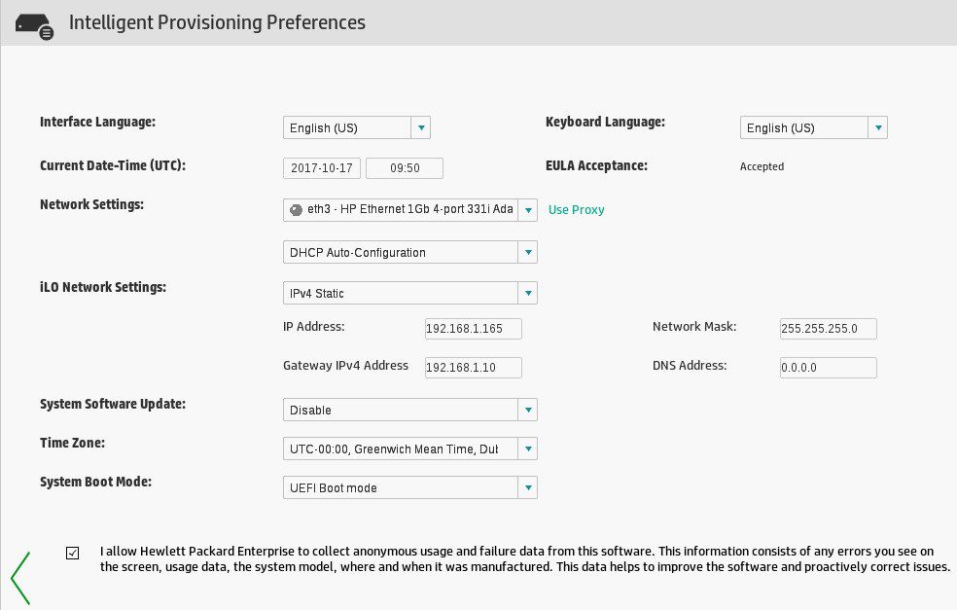Open the DHCP Auto-Configuration dropdown
The image size is (957, 610).
click(410, 252)
